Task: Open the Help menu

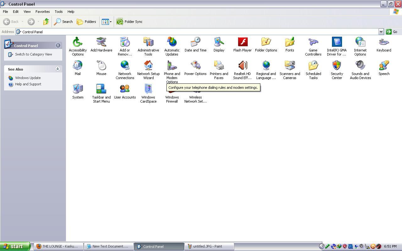Action: tap(71, 12)
